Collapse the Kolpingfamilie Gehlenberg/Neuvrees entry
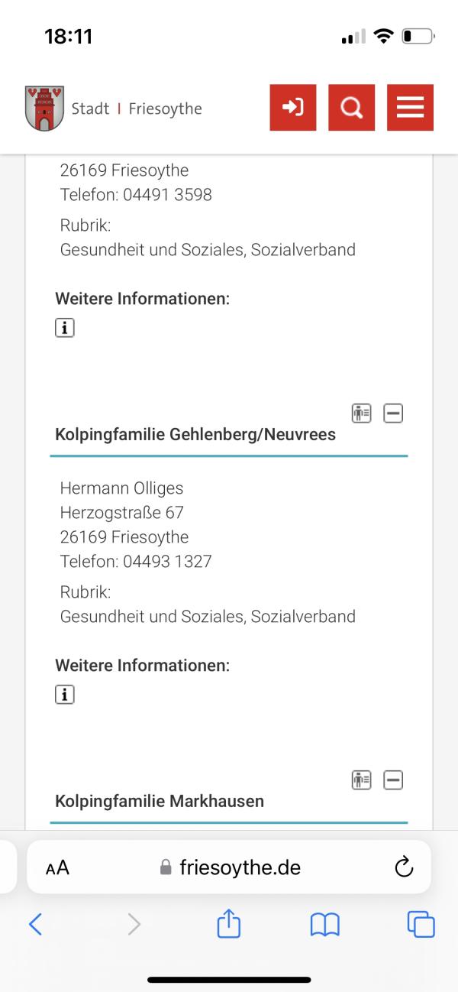458x992 pixels. tap(393, 413)
